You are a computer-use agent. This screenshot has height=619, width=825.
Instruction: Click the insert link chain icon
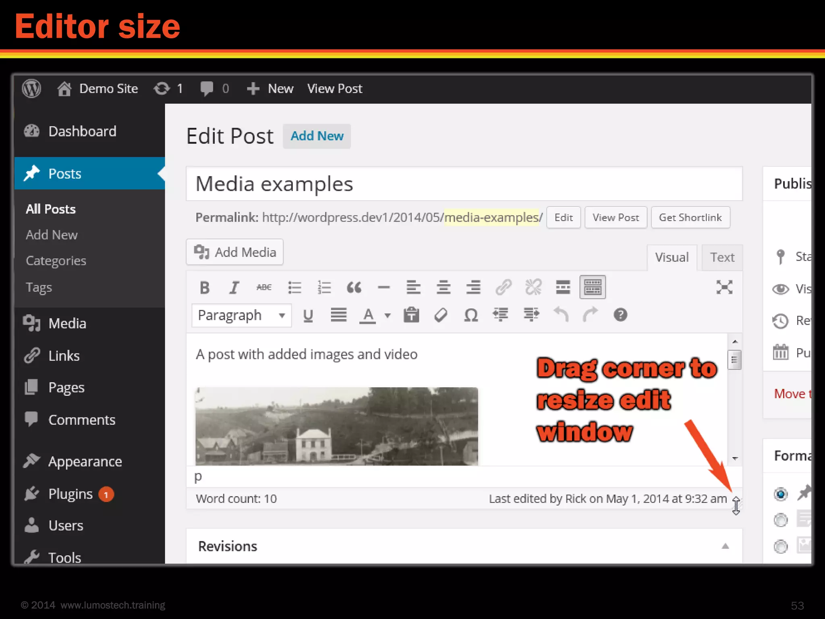(x=503, y=288)
